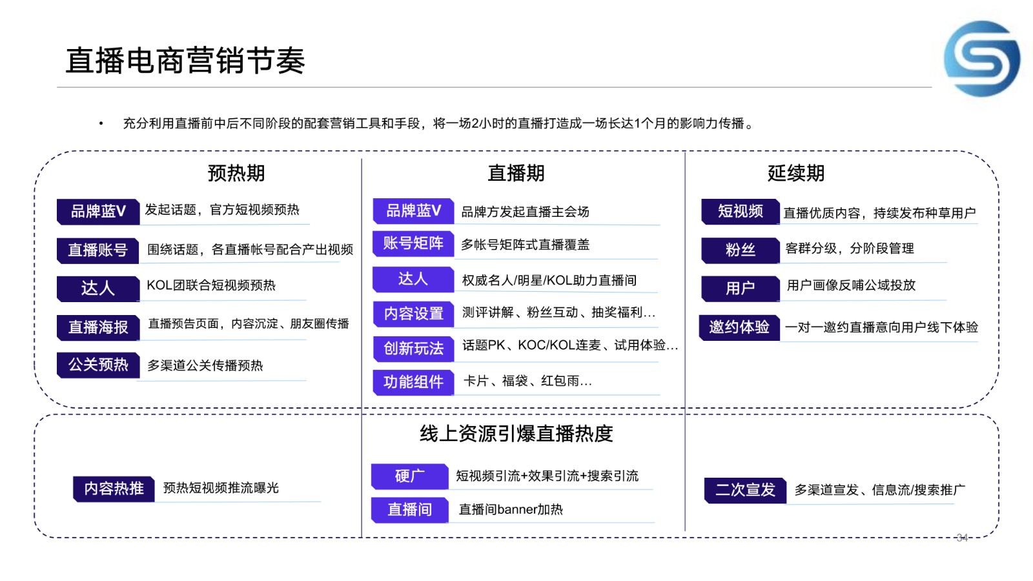Select the 直播期 column heading

tap(516, 173)
